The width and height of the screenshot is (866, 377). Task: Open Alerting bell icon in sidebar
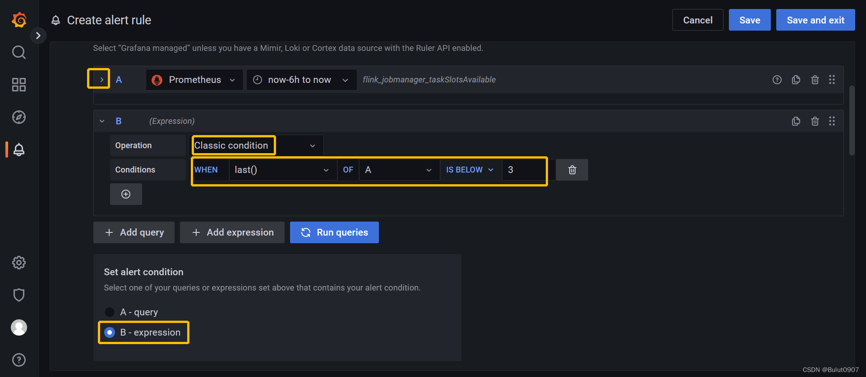(x=19, y=150)
